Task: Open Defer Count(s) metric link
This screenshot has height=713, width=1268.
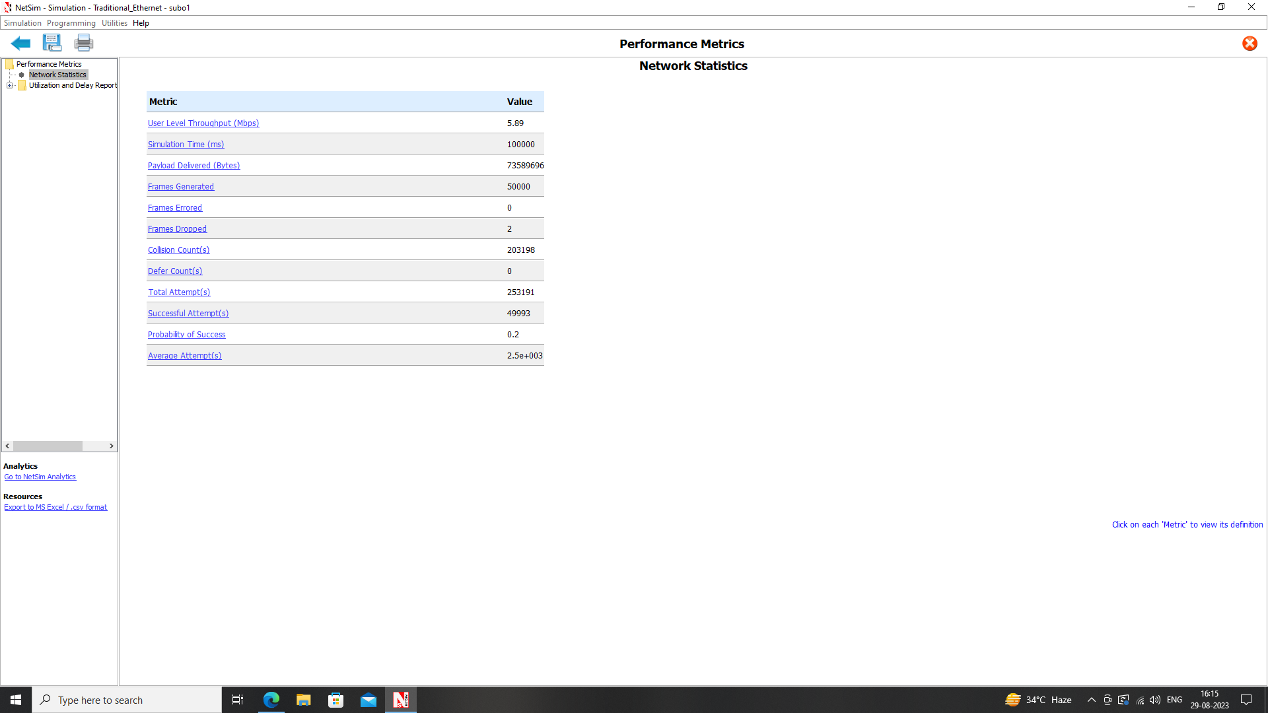Action: click(175, 271)
